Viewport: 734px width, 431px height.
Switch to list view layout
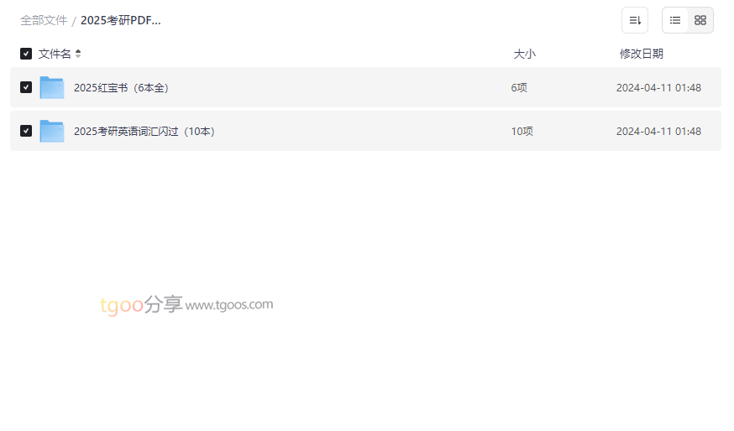click(675, 20)
